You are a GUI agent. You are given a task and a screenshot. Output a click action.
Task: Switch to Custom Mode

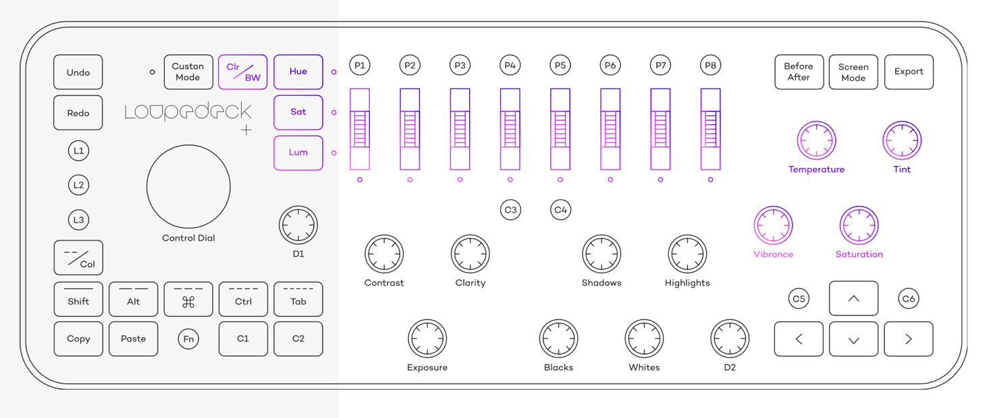coord(188,72)
